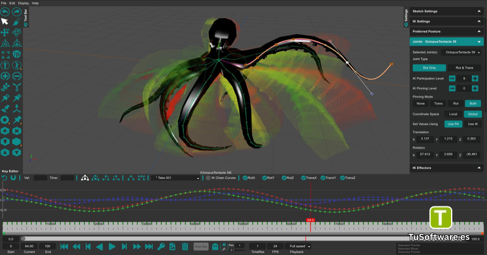
Task: Select Rot & Trans joint type
Action: click(464, 68)
